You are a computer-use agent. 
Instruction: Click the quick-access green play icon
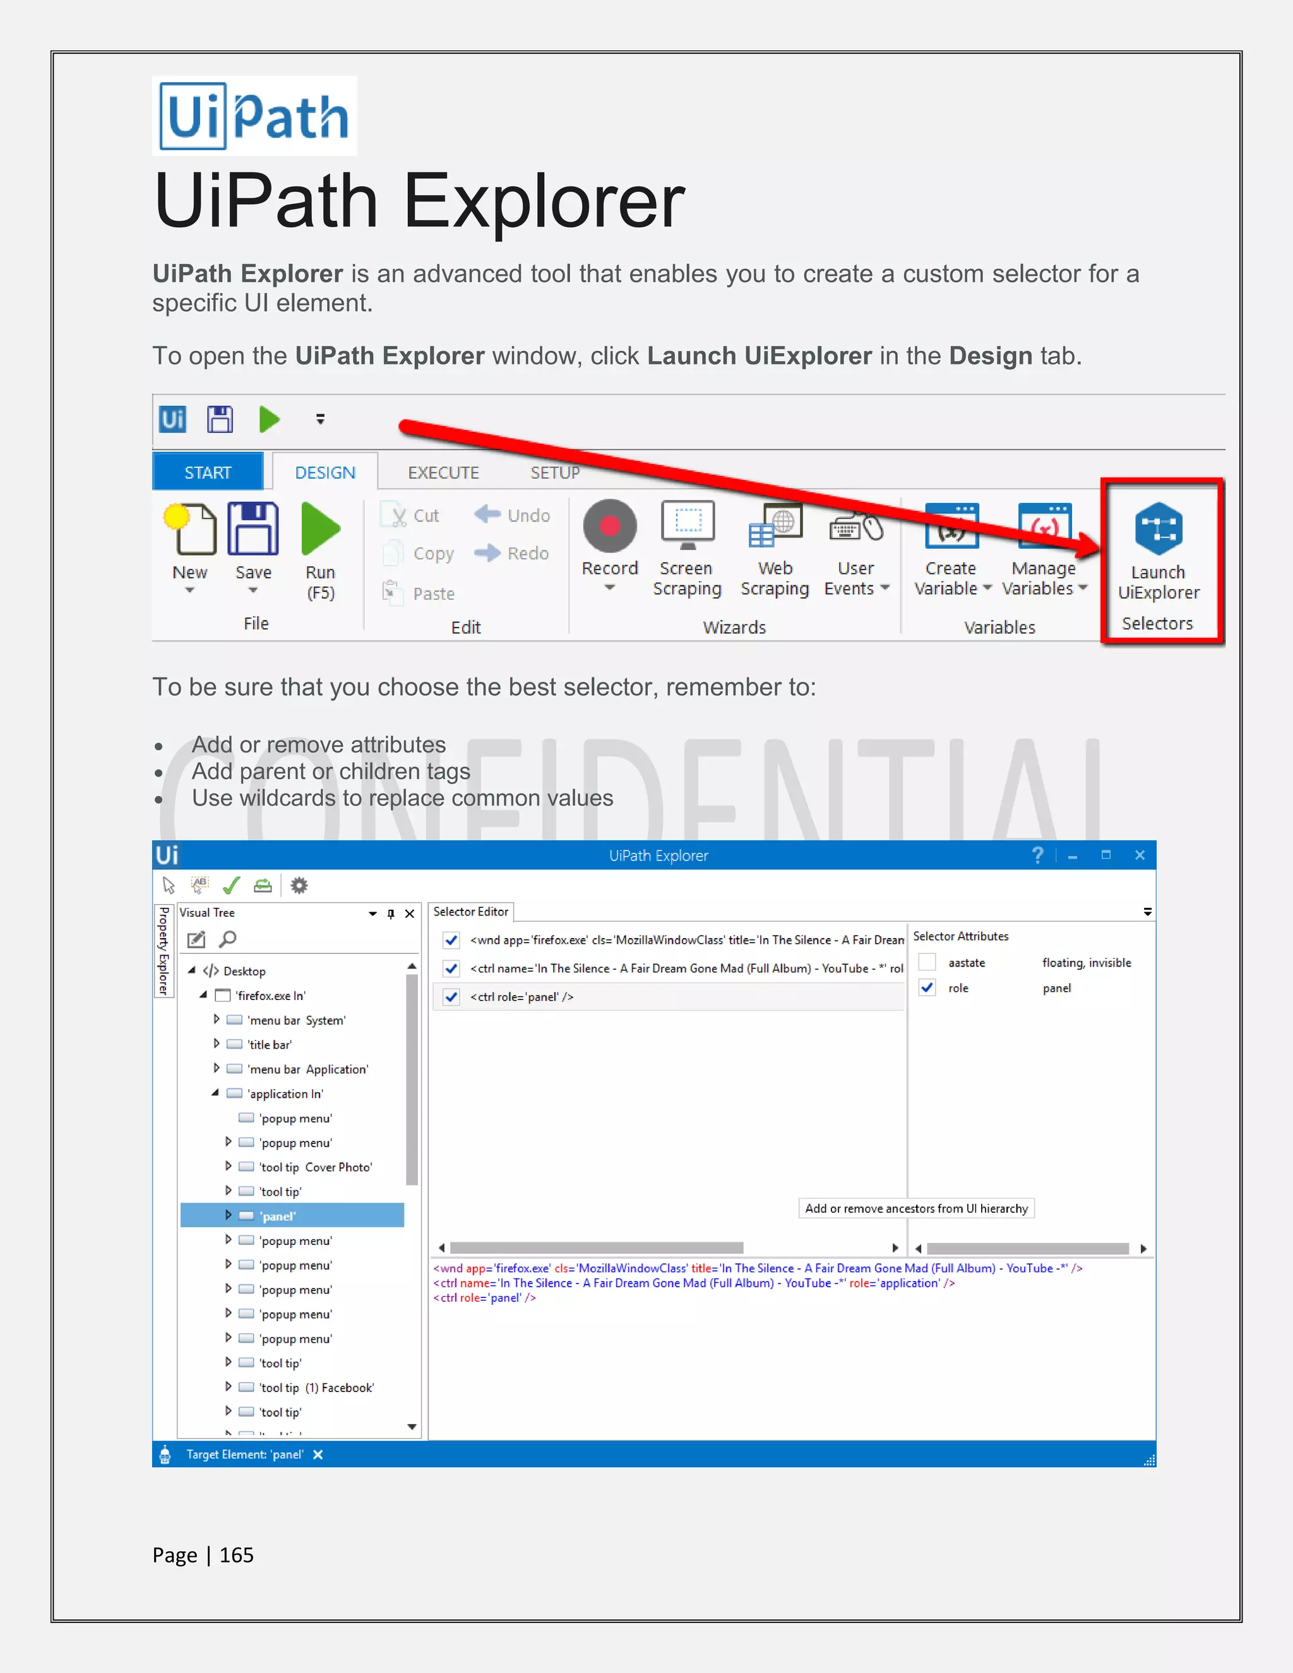(x=270, y=419)
